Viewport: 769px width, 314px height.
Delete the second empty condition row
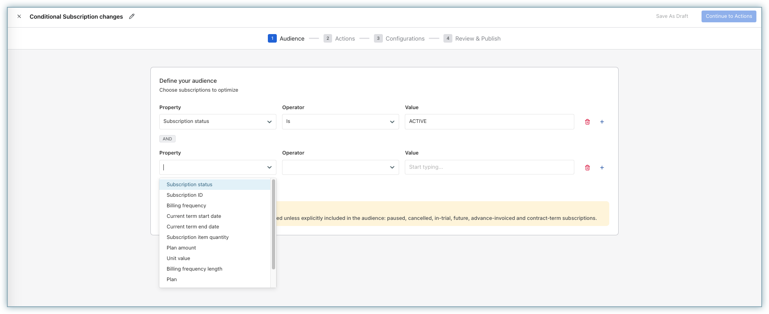click(587, 168)
